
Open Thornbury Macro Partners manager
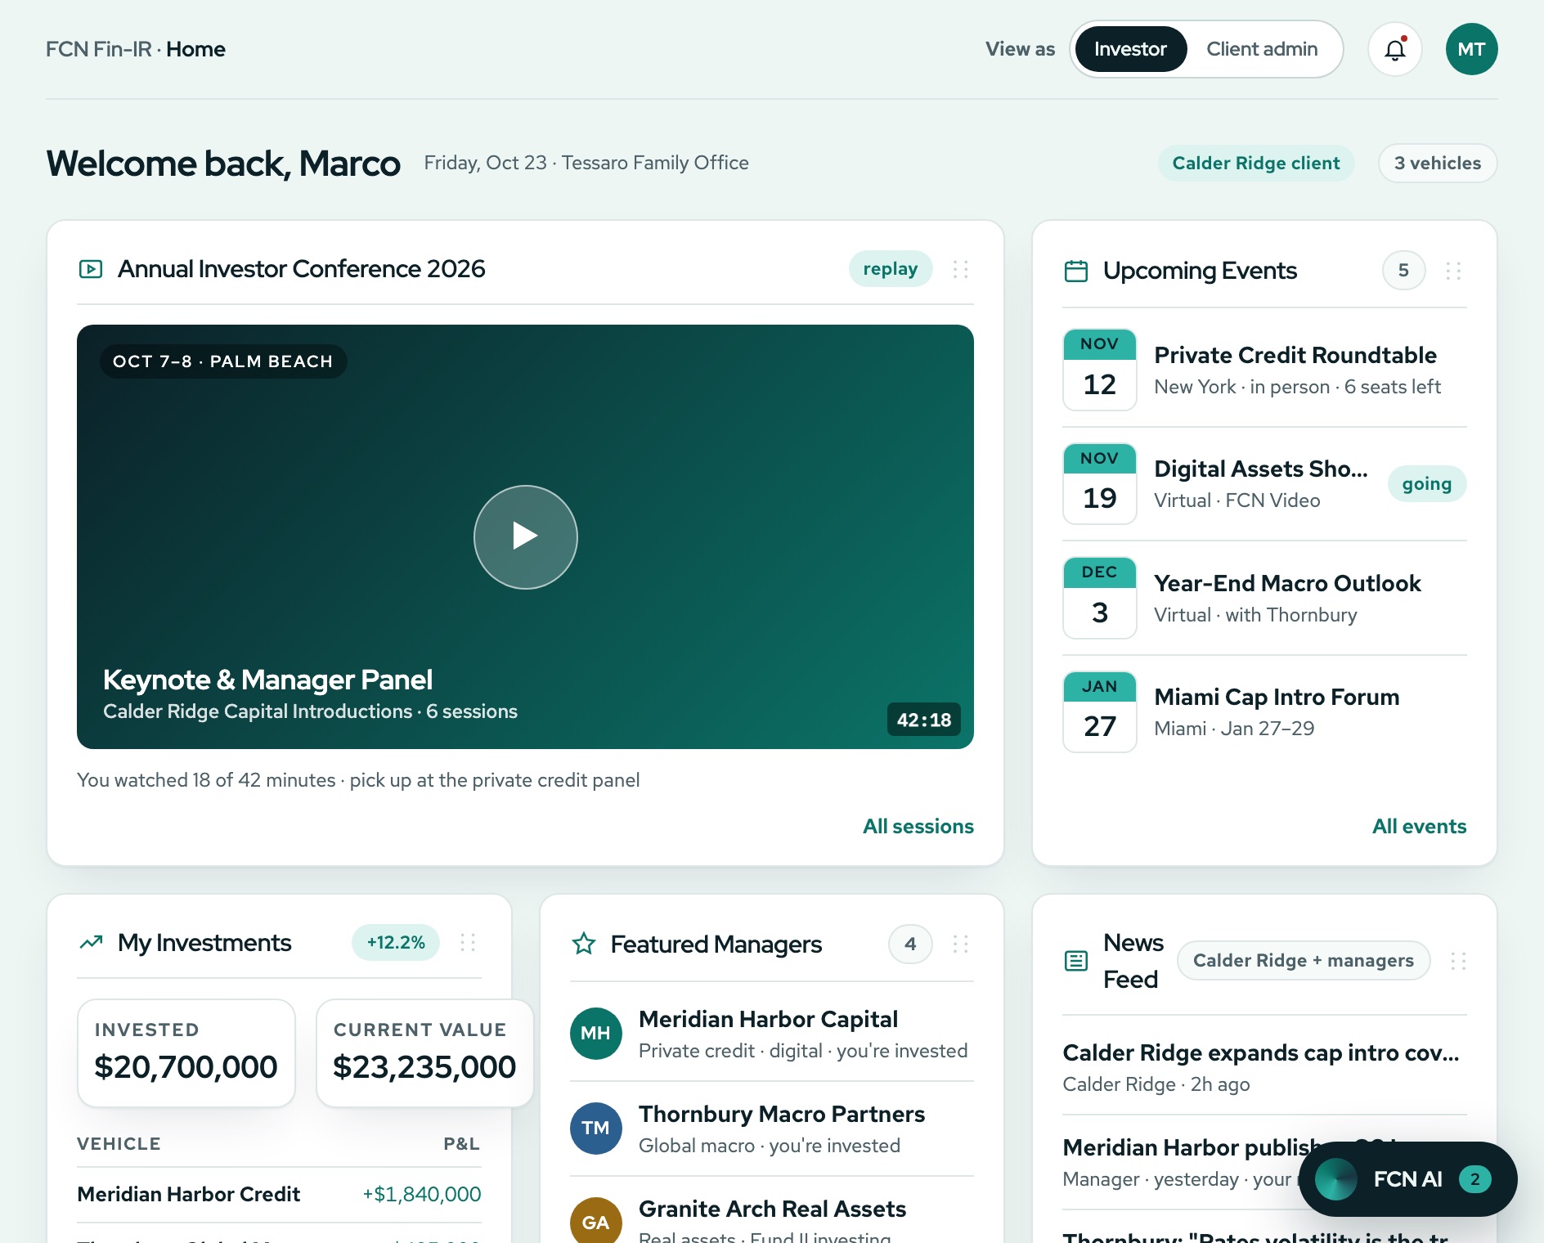point(772,1129)
